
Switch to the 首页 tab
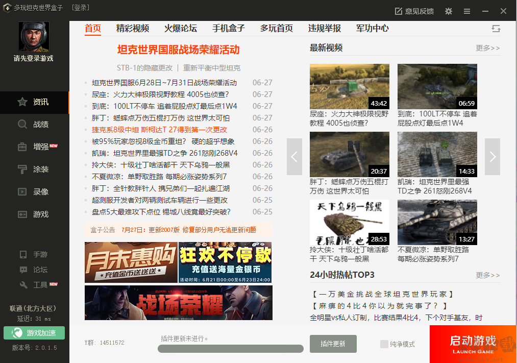93,29
